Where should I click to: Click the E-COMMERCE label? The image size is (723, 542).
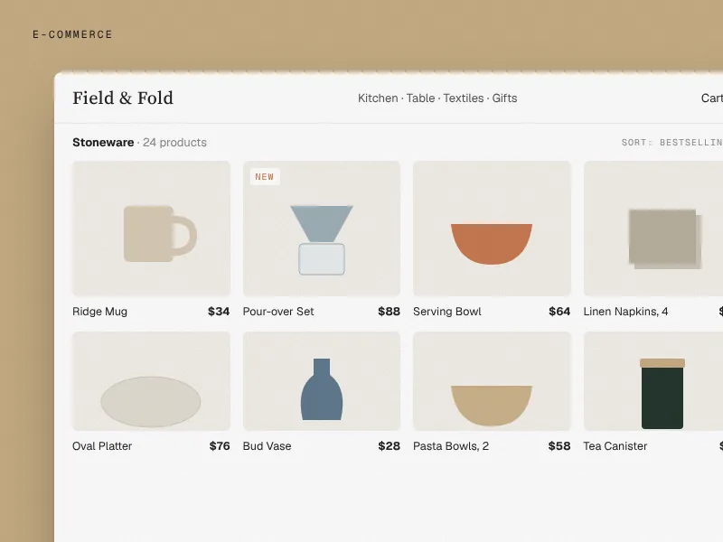[72, 34]
